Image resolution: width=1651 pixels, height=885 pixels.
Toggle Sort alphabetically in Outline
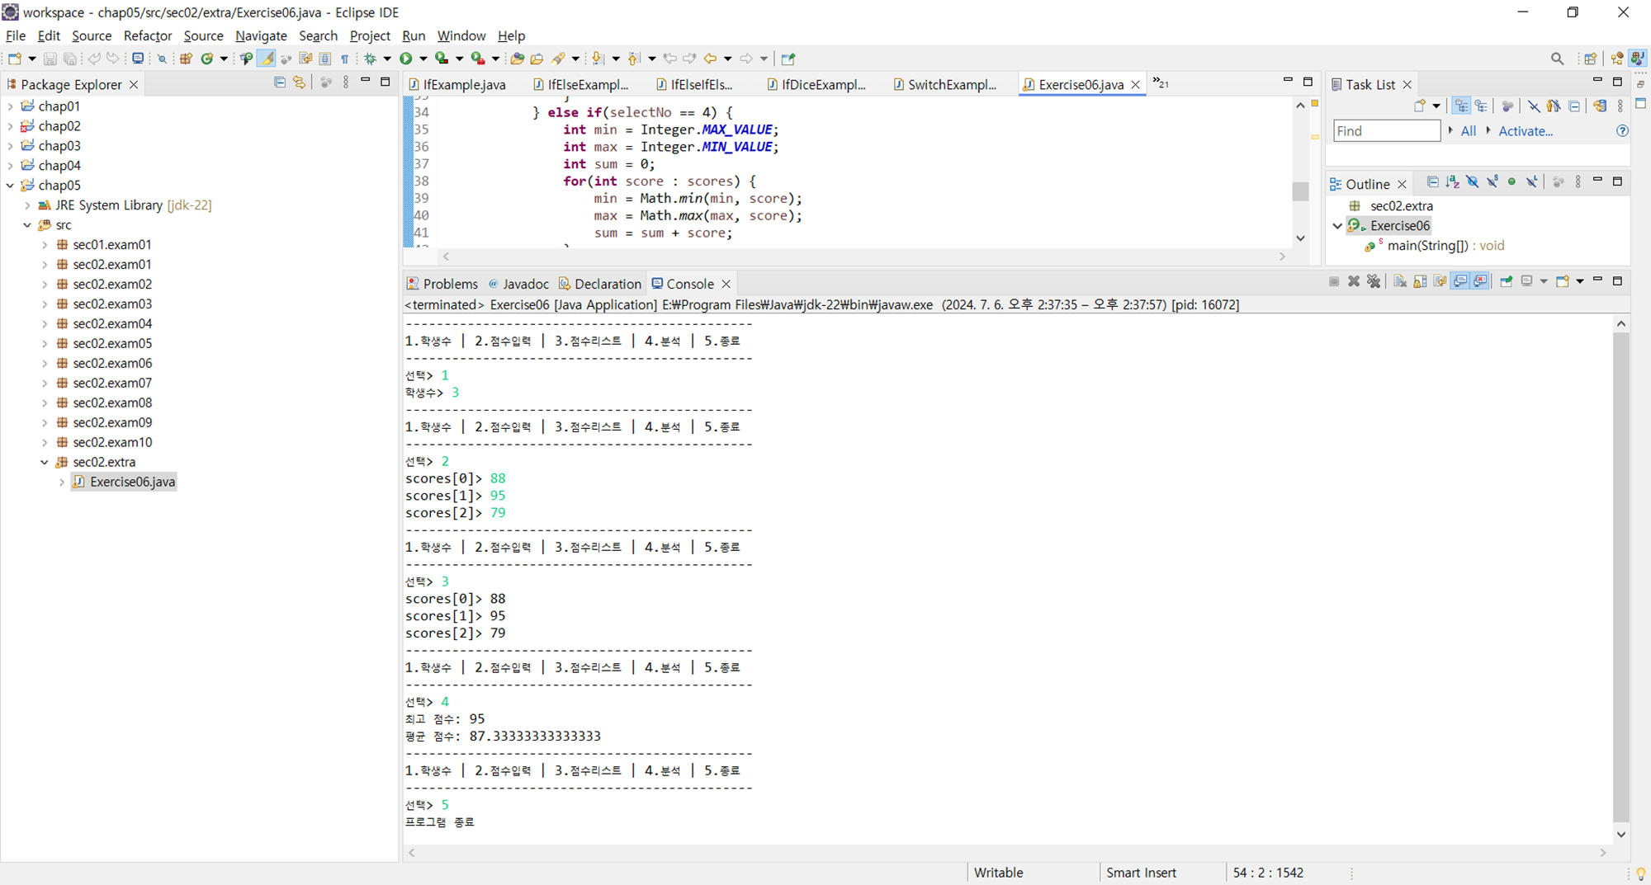tap(1453, 182)
